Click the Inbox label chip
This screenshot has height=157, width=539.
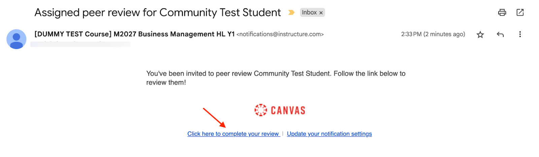click(309, 12)
